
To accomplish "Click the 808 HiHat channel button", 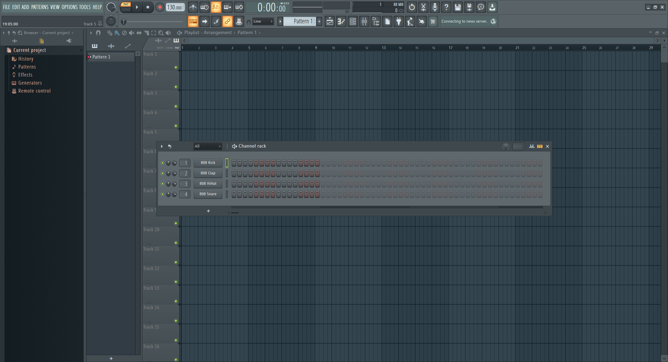I will [208, 183].
